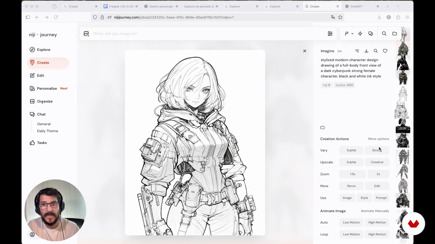Use as Image reference button
This screenshot has width=435, height=244.
pos(347,198)
